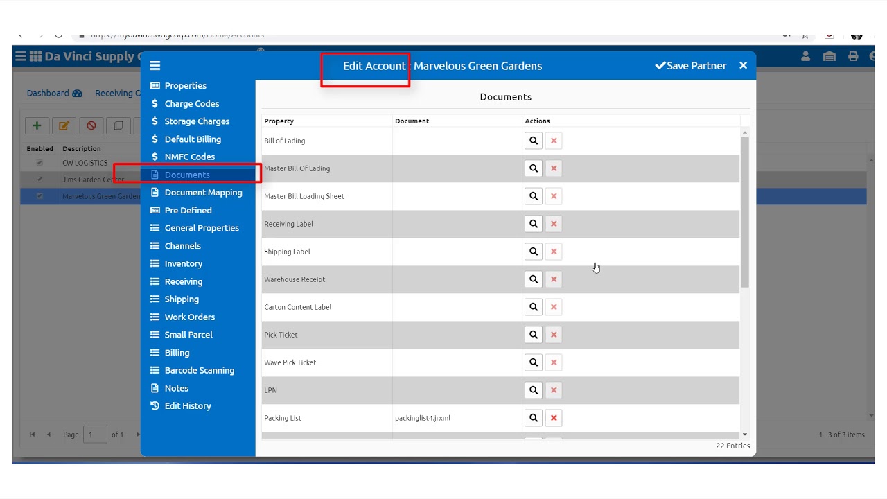Collapse the Edit Account sidebar with the hamburger icon
The height and width of the screenshot is (499, 887).
click(155, 66)
